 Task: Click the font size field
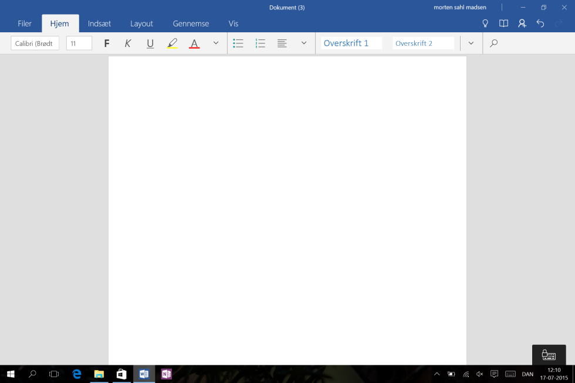point(79,43)
